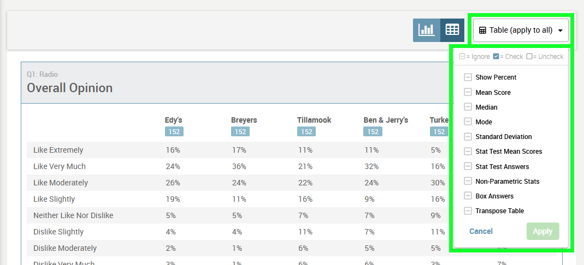Click the 152 badge under Edy's
Screen dimensions: 584x265
pyautogui.click(x=174, y=131)
